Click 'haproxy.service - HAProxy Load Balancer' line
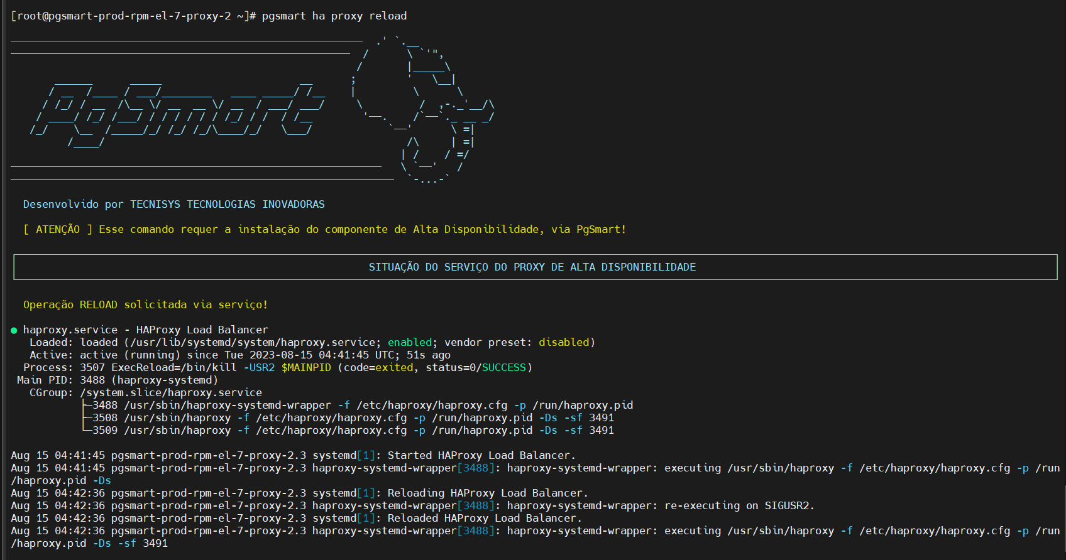The image size is (1066, 560). pos(146,330)
